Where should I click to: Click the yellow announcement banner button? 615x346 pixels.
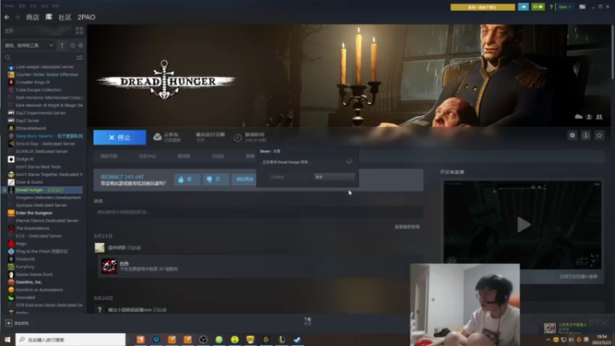(x=483, y=7)
